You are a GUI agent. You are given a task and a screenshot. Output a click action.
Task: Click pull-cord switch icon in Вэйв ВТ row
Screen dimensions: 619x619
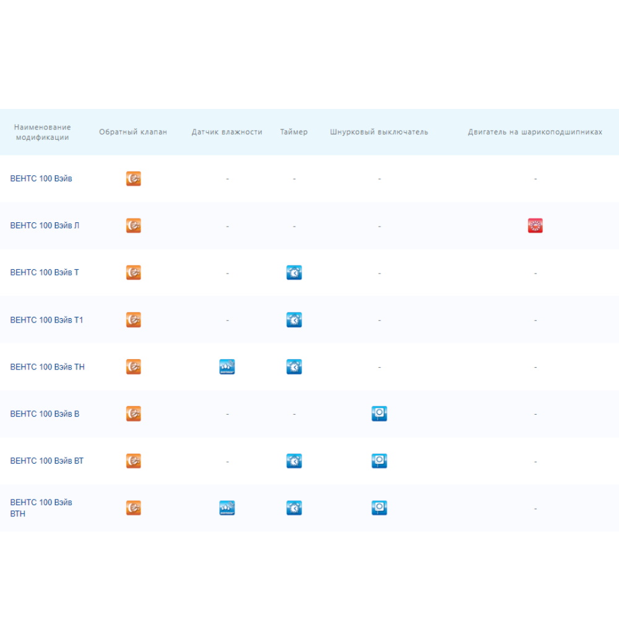pos(379,461)
